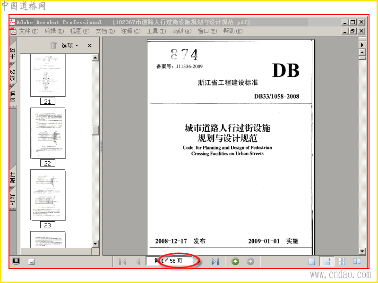The image size is (378, 283).
Task: Click previous page arrow
Action: pyautogui.click(x=138, y=261)
